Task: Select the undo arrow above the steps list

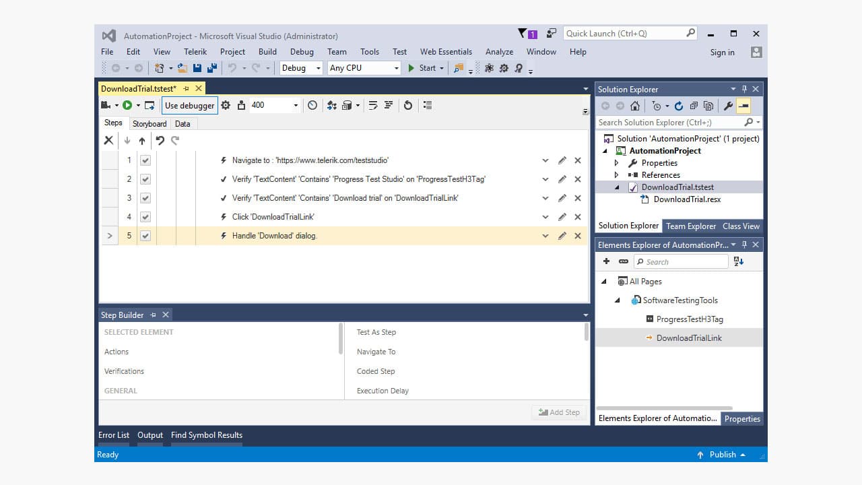Action: (160, 140)
